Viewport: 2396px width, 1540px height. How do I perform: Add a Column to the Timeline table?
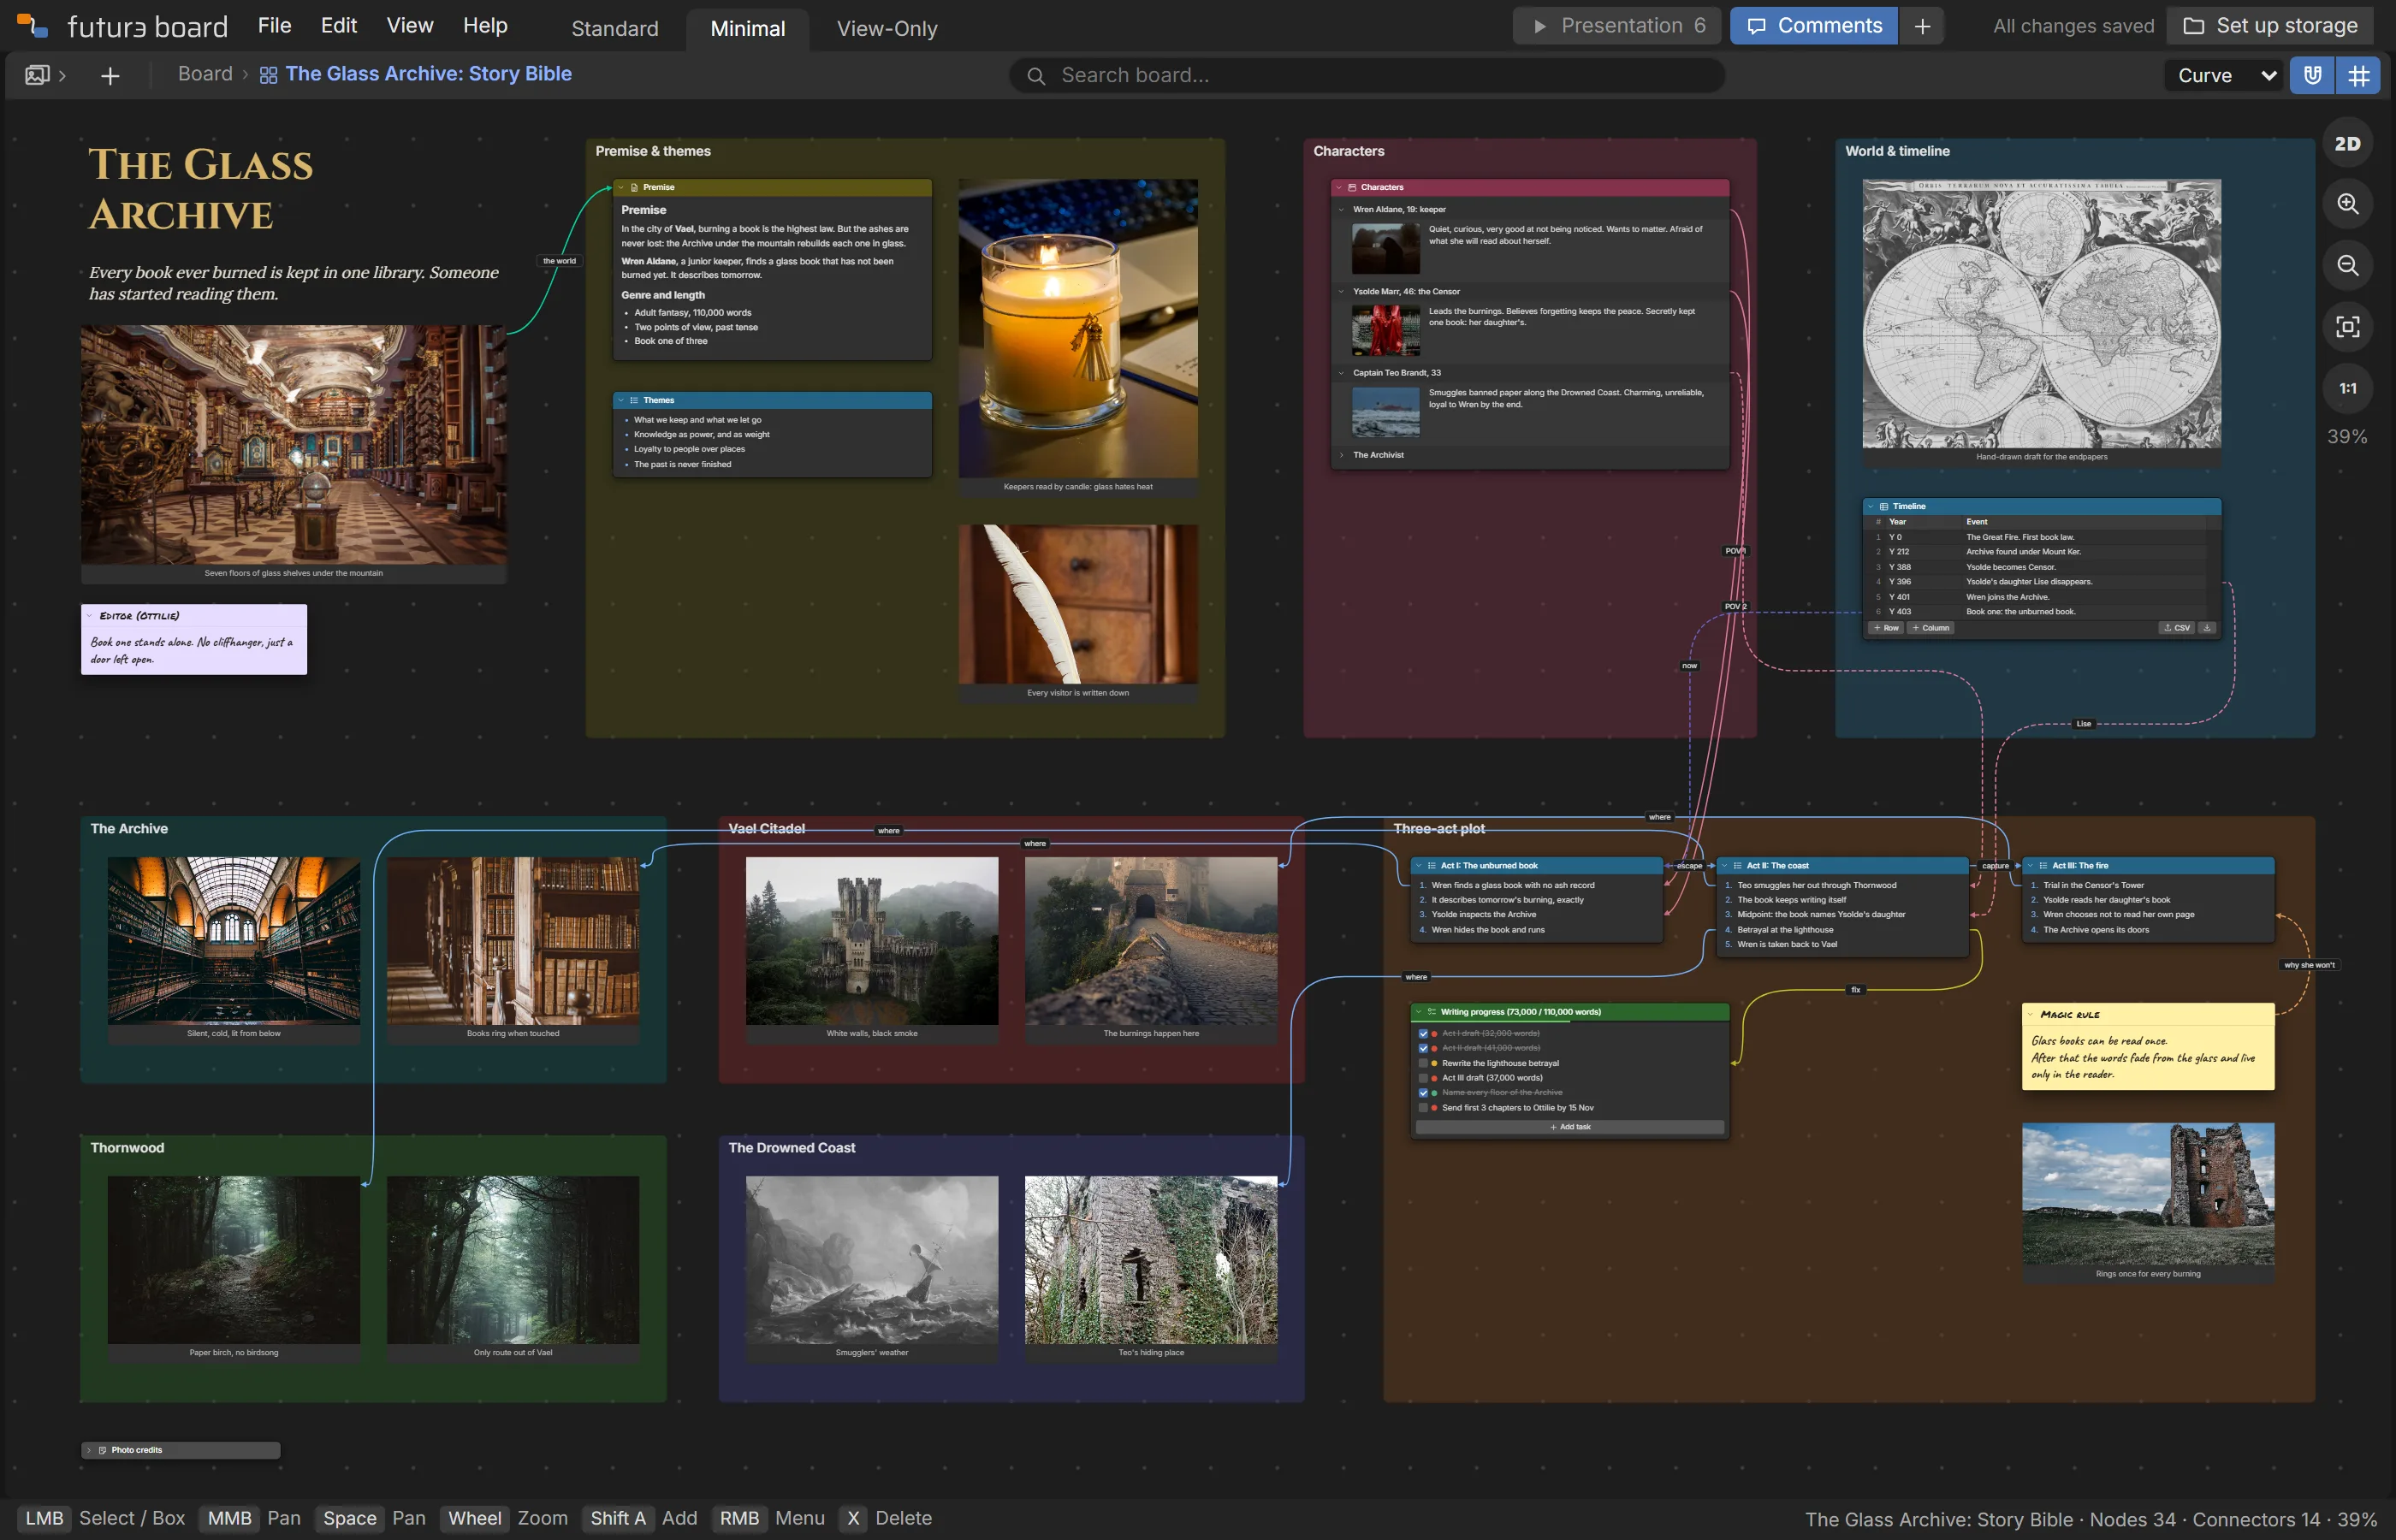[x=1931, y=628]
